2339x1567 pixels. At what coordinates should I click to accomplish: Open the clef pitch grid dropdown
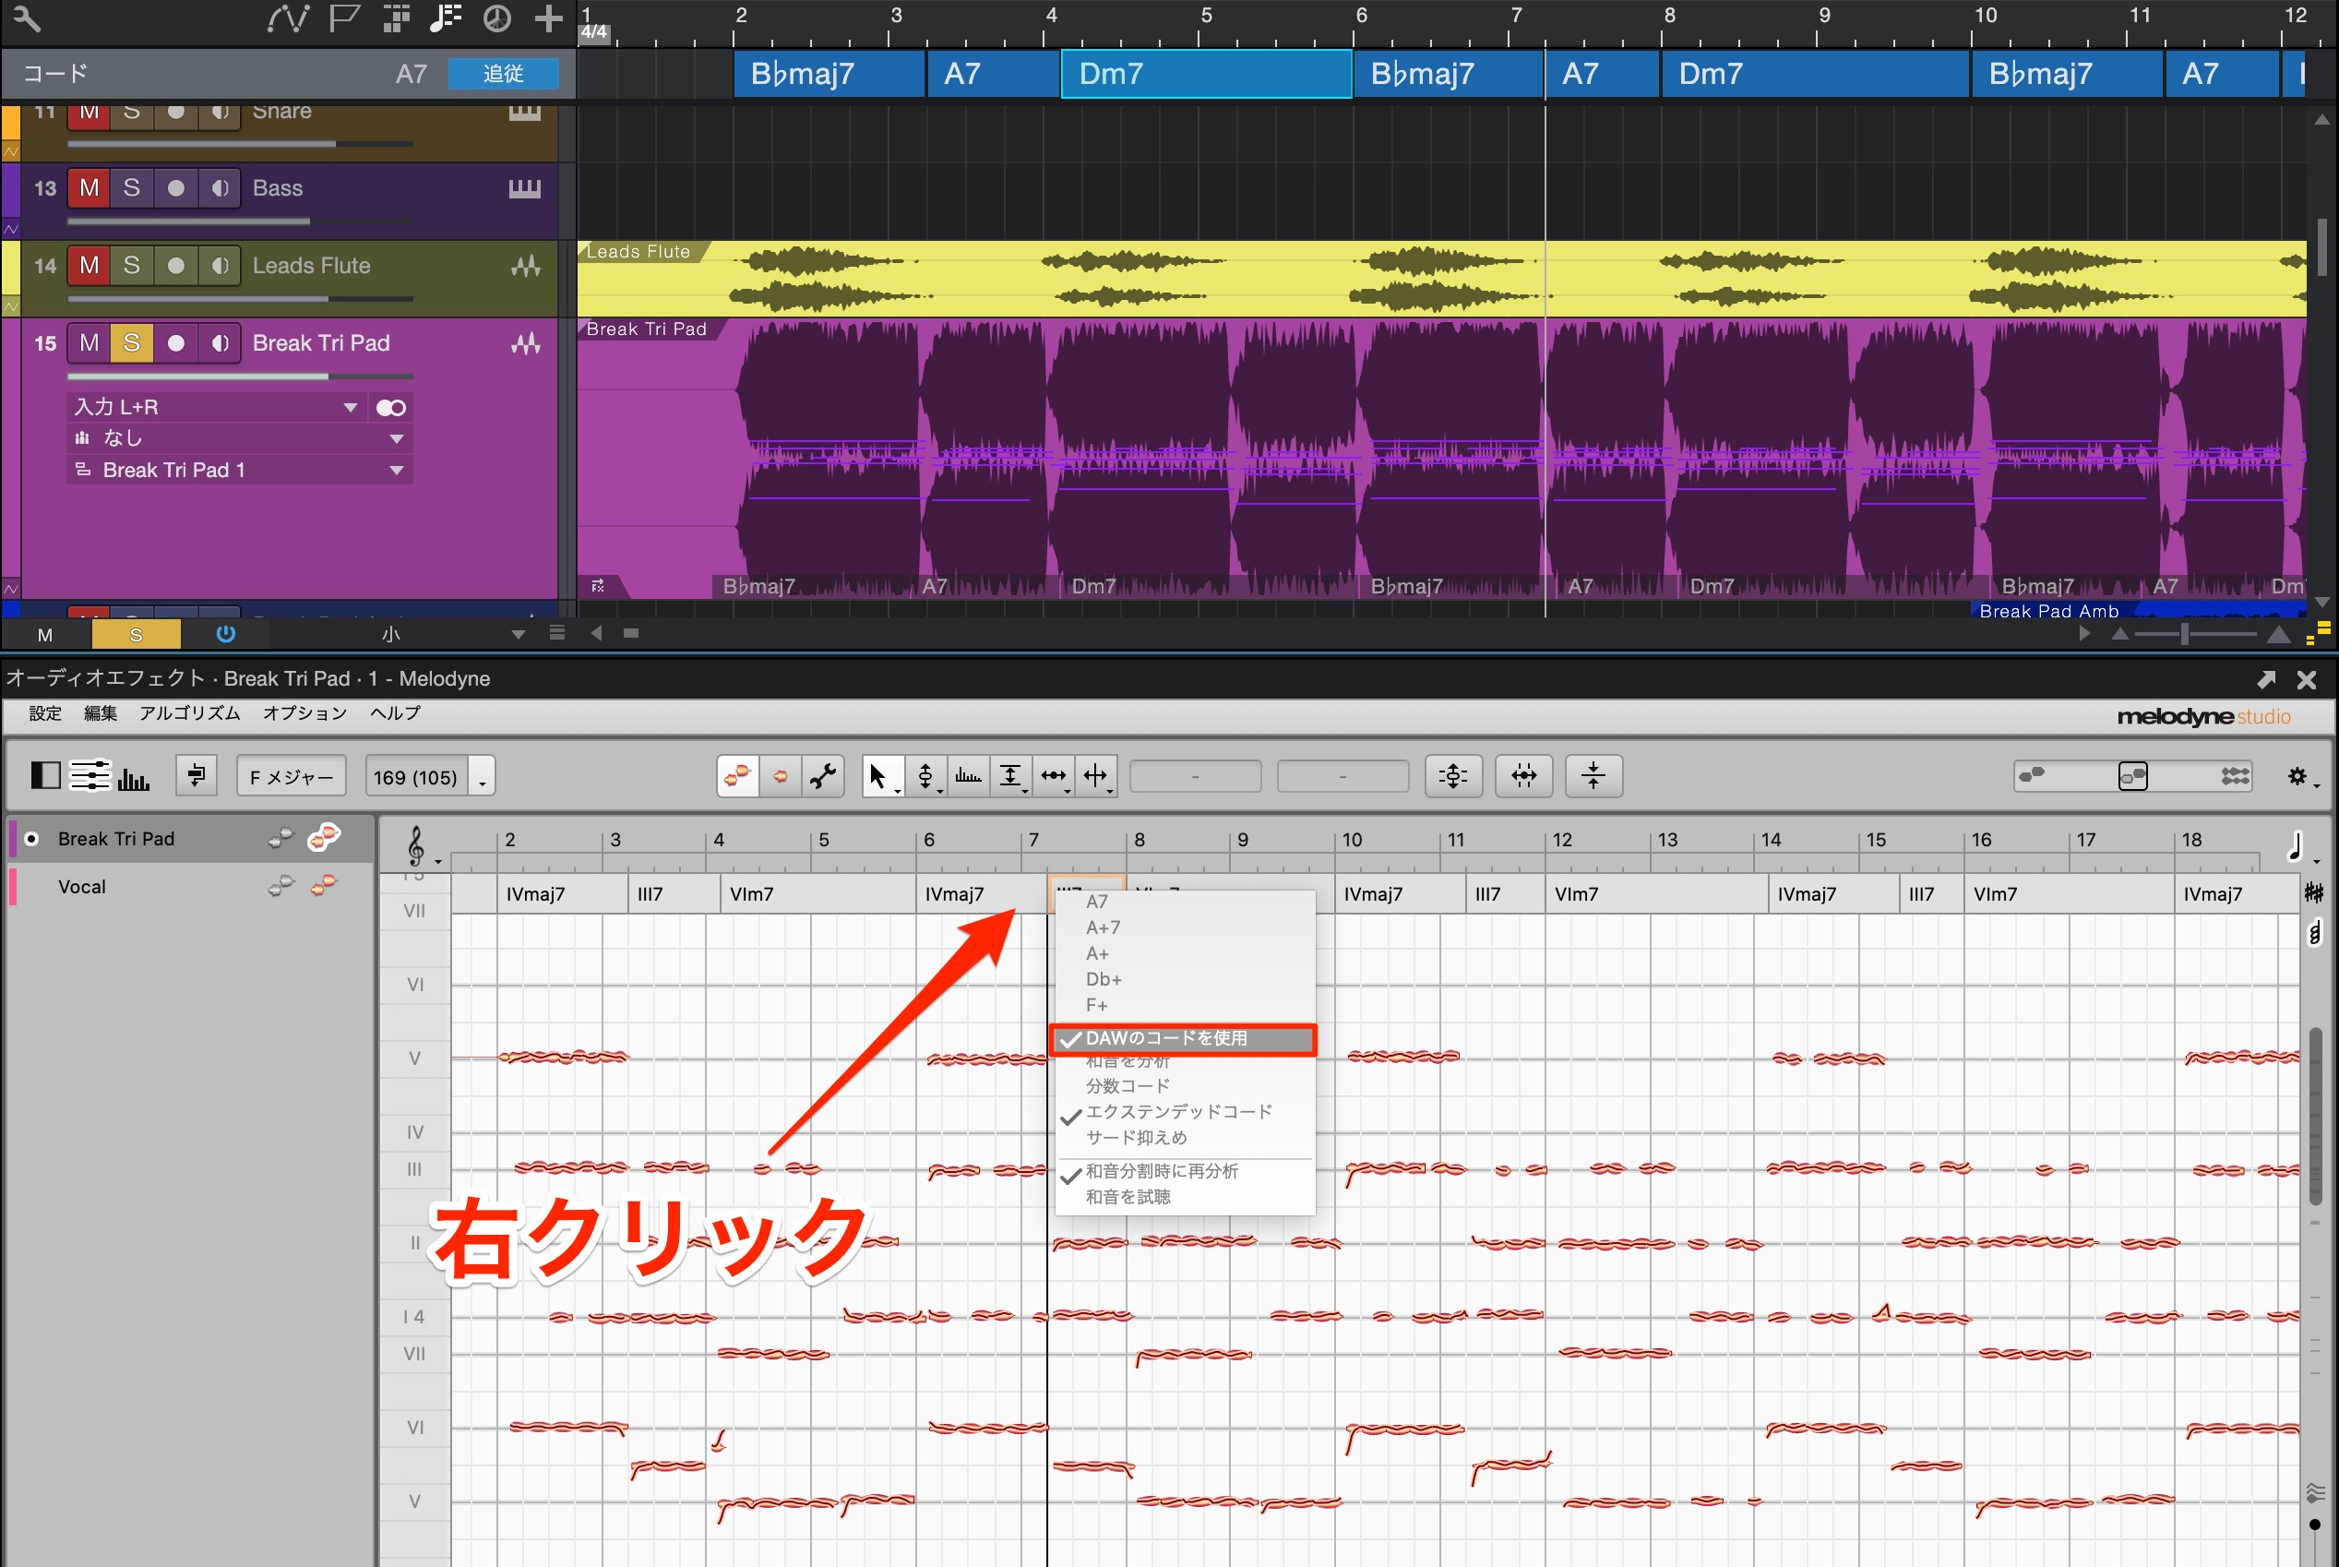click(421, 847)
